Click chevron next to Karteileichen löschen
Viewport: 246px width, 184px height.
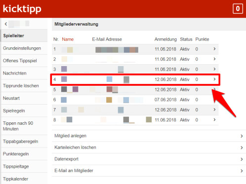242,147
